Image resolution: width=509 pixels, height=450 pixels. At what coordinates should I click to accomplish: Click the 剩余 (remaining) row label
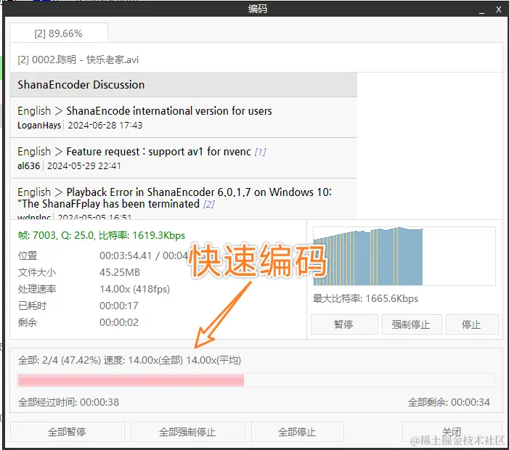pos(28,322)
